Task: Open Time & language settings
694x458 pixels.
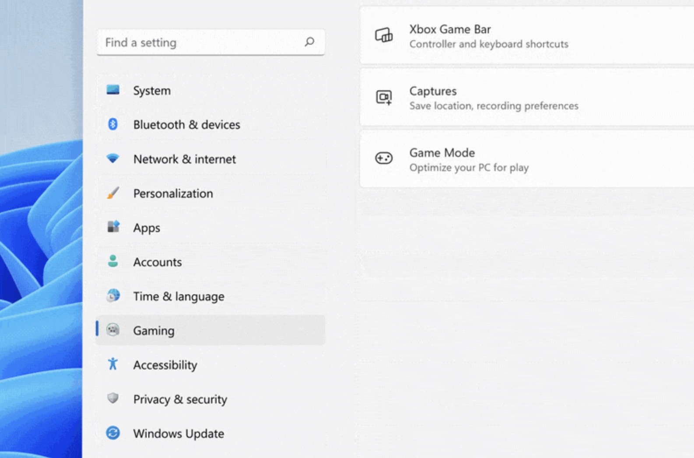Action: (210, 296)
